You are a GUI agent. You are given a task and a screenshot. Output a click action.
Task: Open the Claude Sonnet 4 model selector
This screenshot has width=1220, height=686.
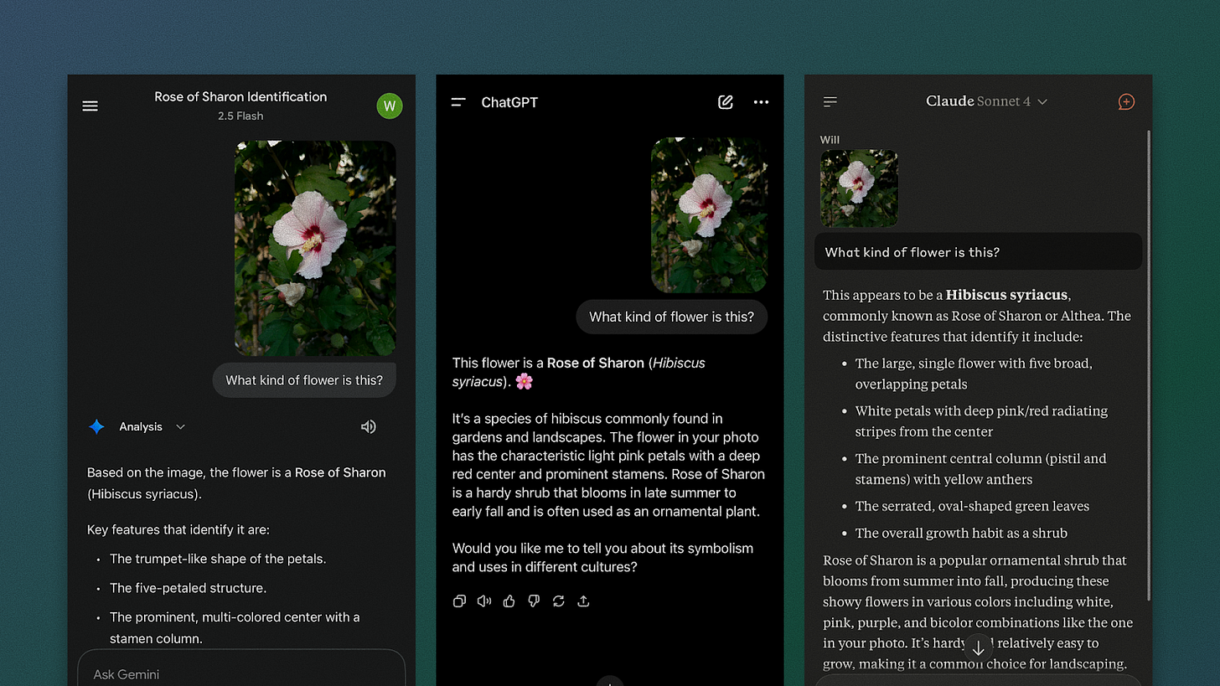pos(986,101)
